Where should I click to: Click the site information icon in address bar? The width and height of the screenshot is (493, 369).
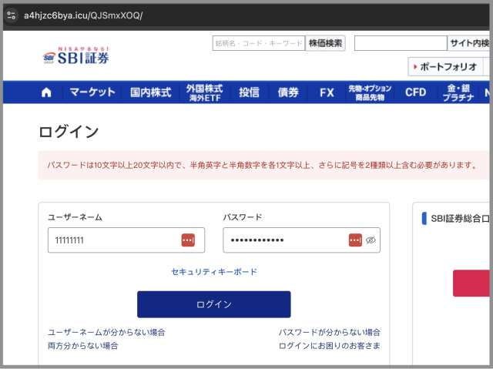pyautogui.click(x=12, y=15)
